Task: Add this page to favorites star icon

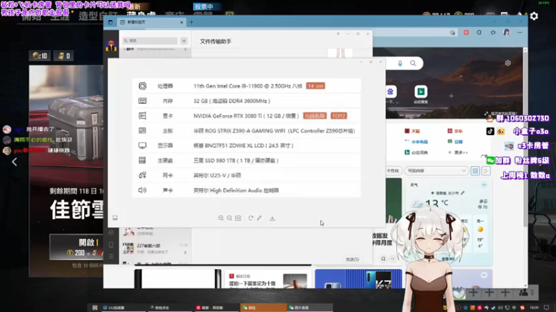Action: pos(452,33)
